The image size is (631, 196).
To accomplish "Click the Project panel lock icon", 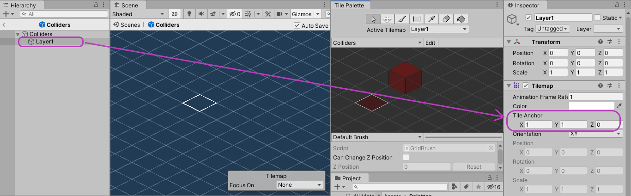I will coord(491,178).
